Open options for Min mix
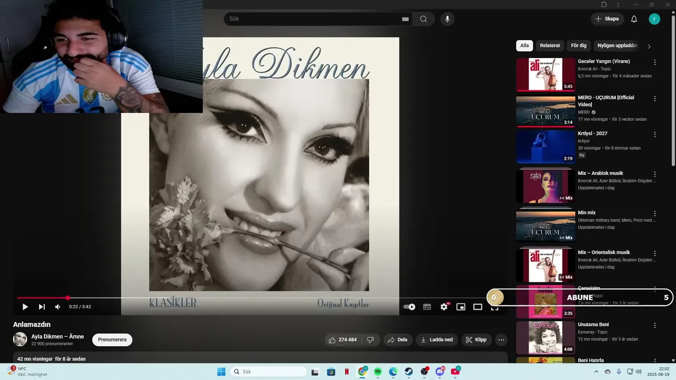The width and height of the screenshot is (676, 380). pos(655,214)
